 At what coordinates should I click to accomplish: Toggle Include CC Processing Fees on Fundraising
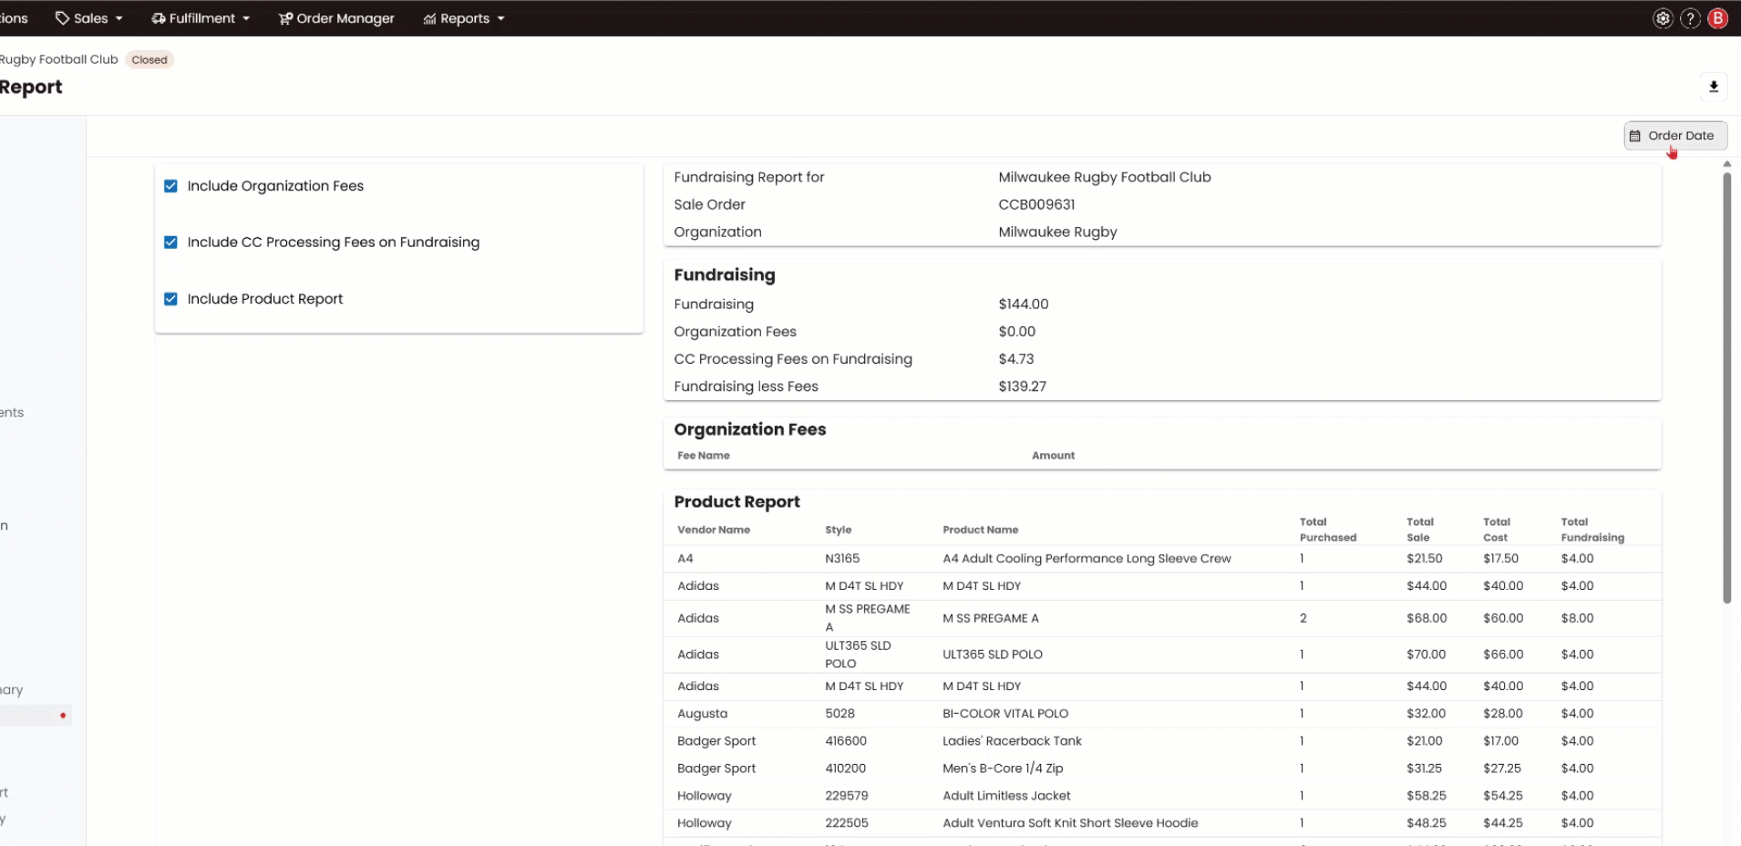click(x=170, y=242)
